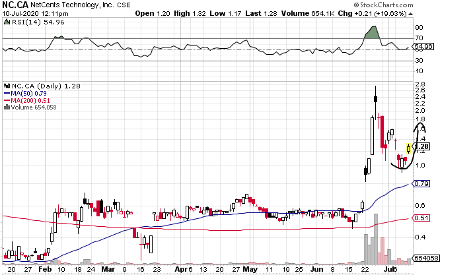Click the Jul label on the date axis

390,269
